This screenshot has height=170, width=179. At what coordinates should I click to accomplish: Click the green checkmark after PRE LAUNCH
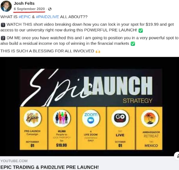(140, 30)
